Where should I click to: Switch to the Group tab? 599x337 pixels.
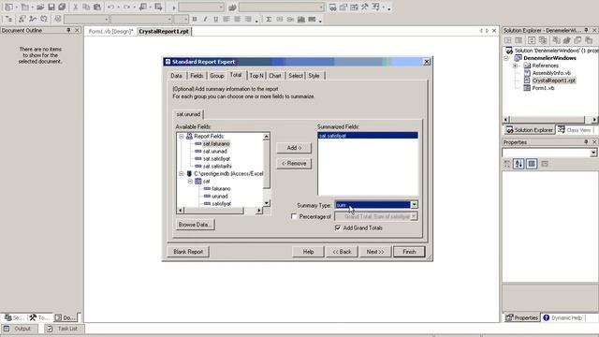tap(216, 76)
